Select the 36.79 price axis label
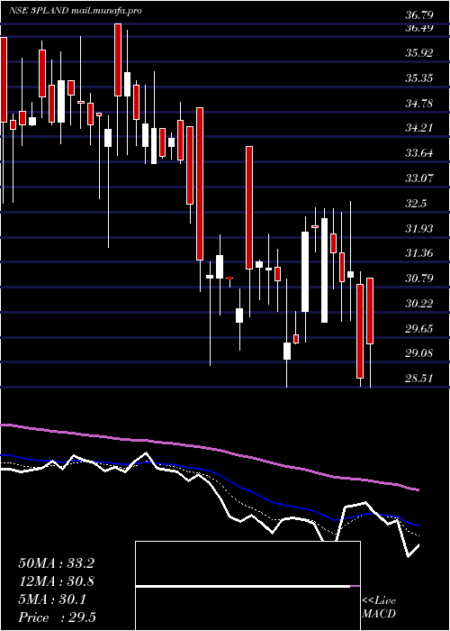450x631 pixels. click(419, 15)
